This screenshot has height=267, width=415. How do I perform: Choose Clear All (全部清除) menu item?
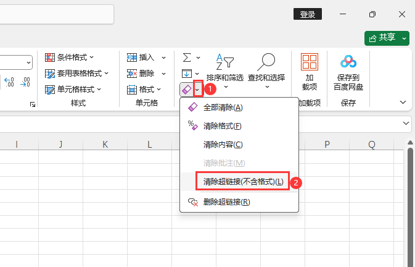239,108
